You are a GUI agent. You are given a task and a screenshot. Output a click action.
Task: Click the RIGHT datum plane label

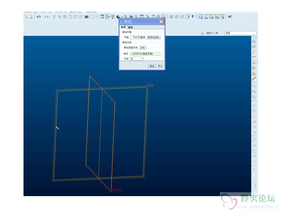pyautogui.click(x=117, y=190)
